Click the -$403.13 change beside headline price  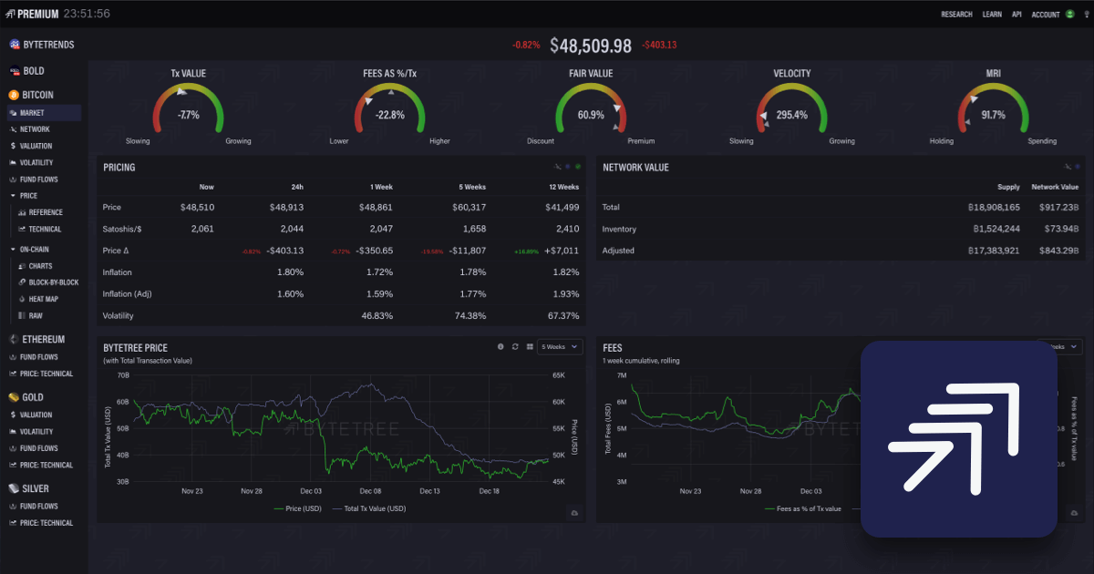(x=659, y=45)
